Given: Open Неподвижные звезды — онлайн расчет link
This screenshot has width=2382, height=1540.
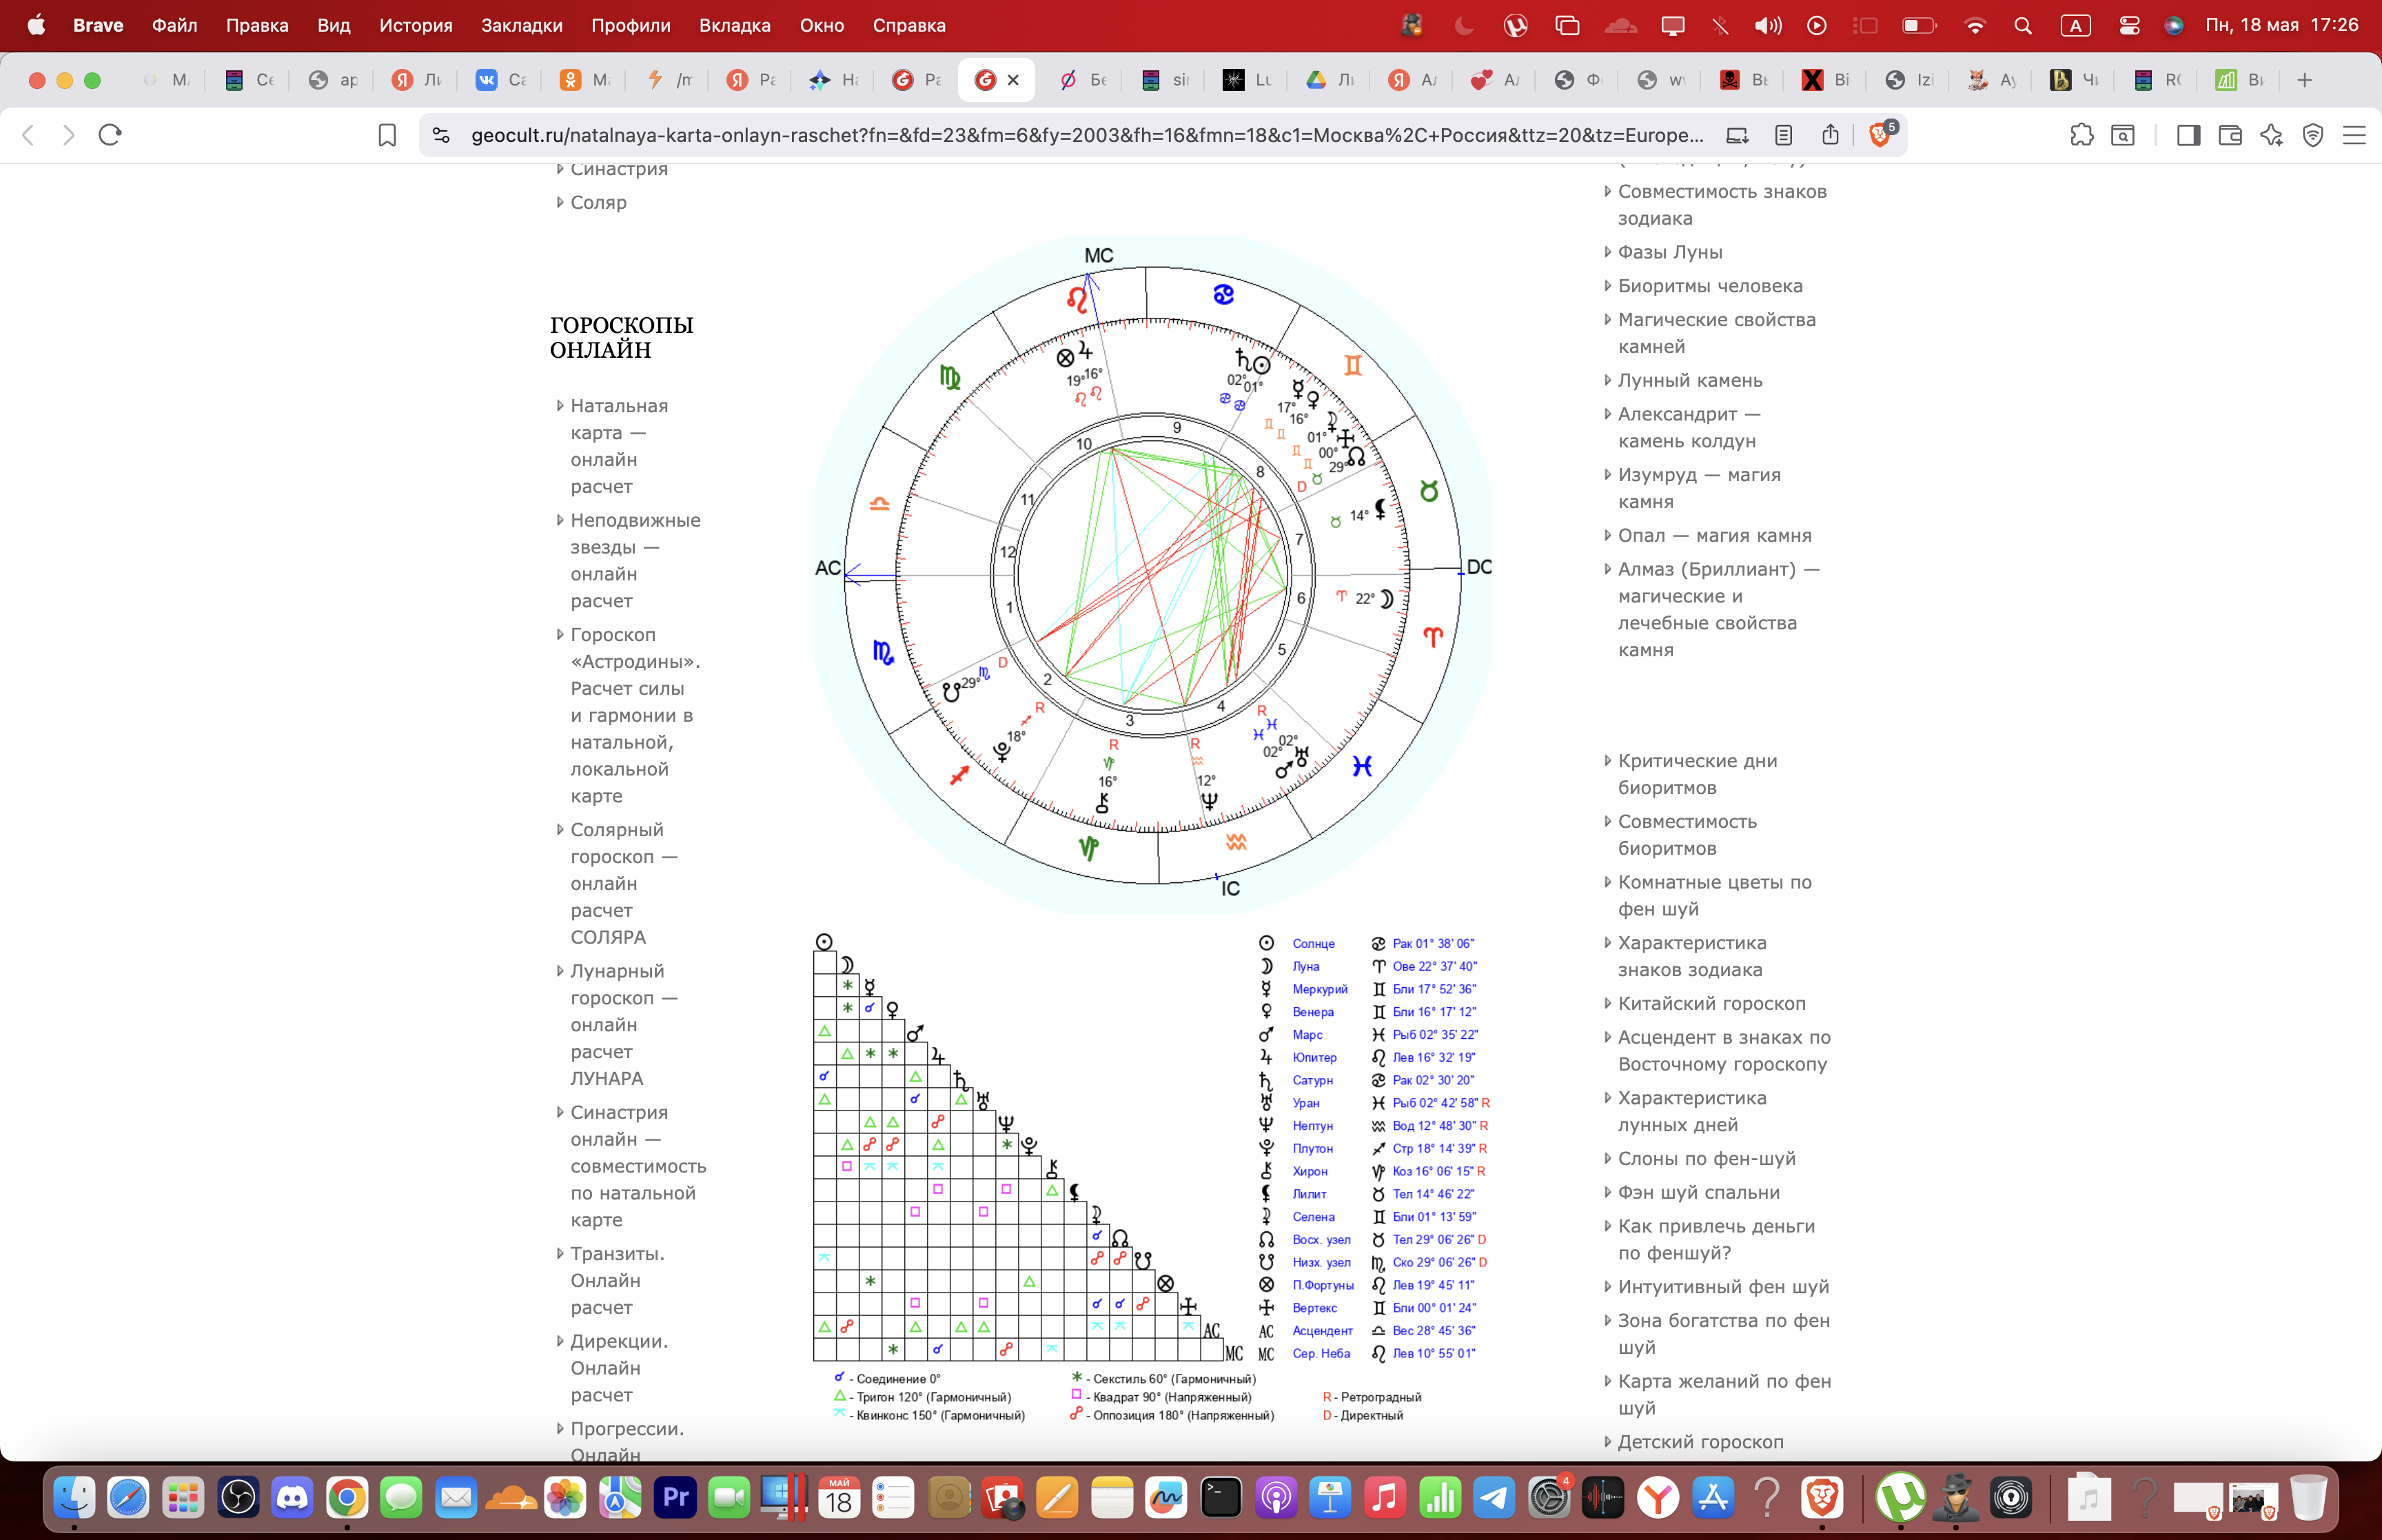Looking at the screenshot, I should tap(635, 560).
